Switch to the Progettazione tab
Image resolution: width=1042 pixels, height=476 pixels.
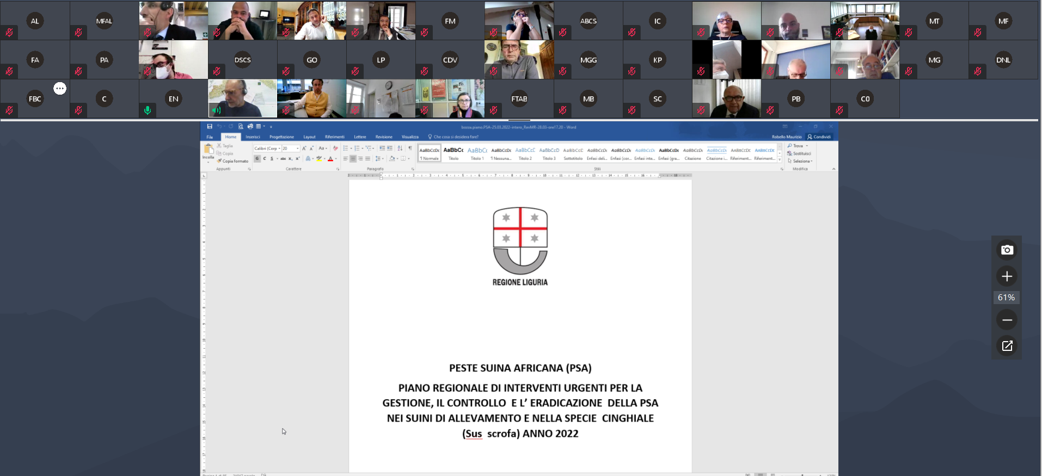click(281, 137)
